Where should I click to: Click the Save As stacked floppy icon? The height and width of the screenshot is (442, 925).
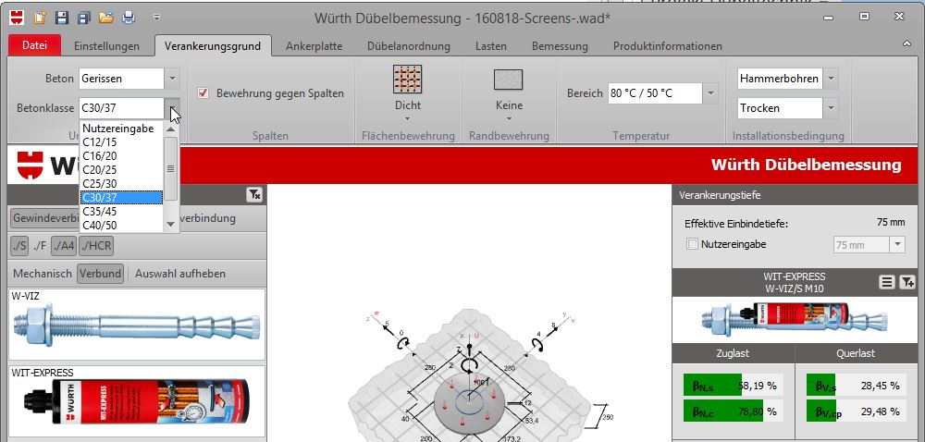tap(84, 18)
